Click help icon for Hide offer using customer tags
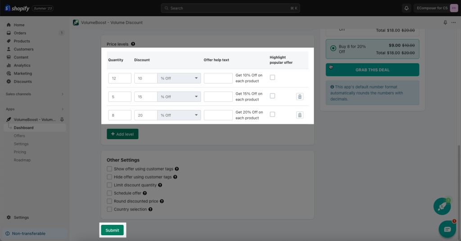Image resolution: width=461 pixels, height=241 pixels. pos(175,177)
